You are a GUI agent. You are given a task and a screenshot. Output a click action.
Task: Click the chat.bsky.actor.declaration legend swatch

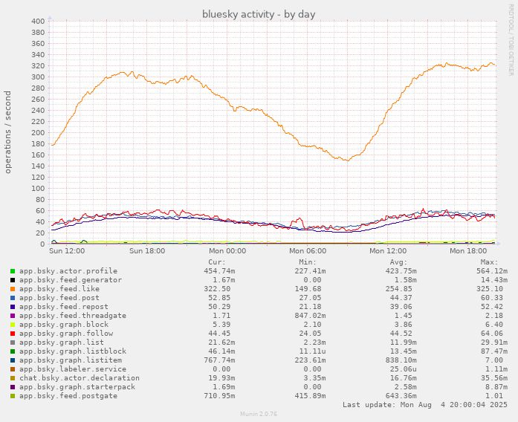pos(13,378)
